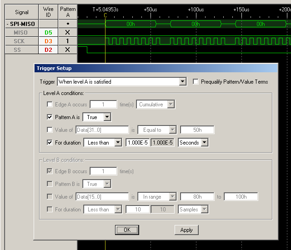Select the D5 wire ID cell
The image size is (291, 250).
point(48,33)
